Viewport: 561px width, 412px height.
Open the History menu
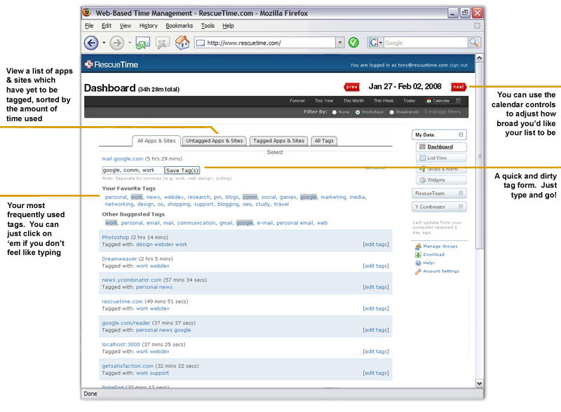[148, 26]
